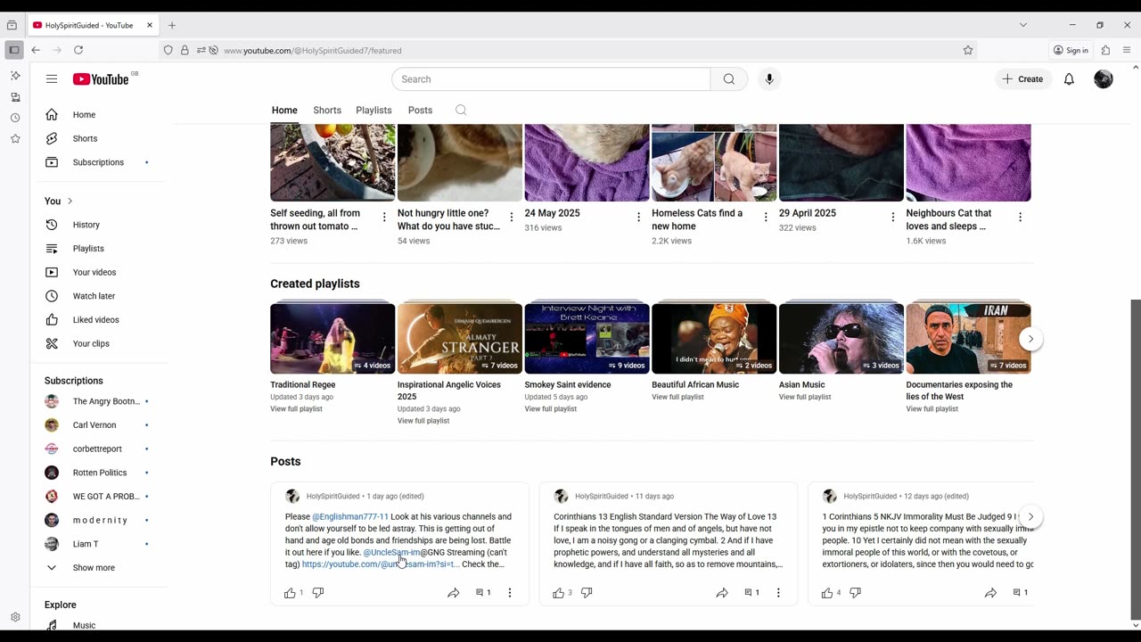Dislike the Corinthians 13 post
The image size is (1141, 642).
587,593
